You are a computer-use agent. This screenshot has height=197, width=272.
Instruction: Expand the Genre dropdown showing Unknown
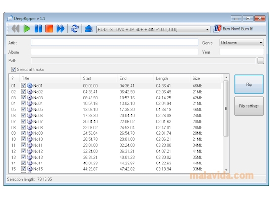tap(241, 43)
